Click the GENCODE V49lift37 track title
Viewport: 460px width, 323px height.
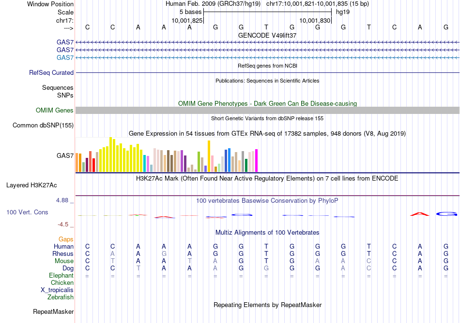coord(267,35)
